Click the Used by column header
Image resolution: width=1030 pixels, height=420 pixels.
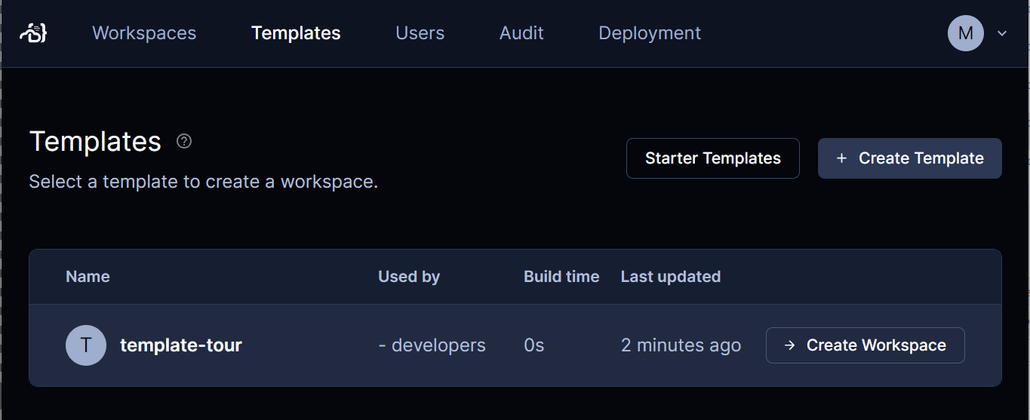pyautogui.click(x=409, y=277)
